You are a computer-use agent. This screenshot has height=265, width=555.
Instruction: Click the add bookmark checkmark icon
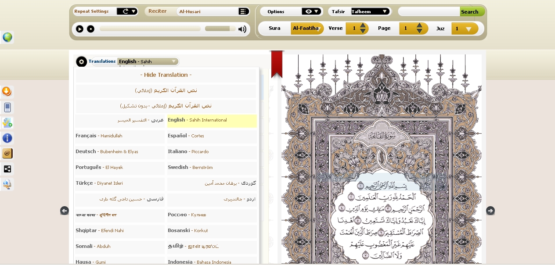tap(7, 122)
